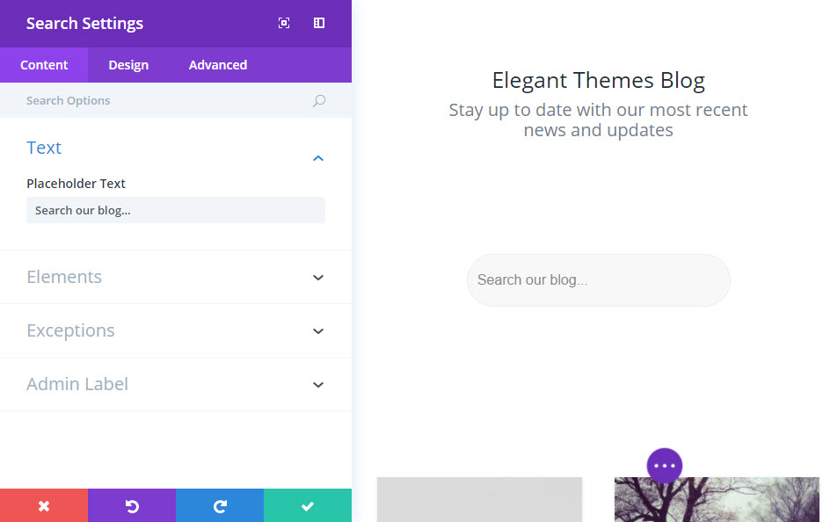This screenshot has width=830, height=522.
Task: Switch to the Design tab
Action: 128,65
